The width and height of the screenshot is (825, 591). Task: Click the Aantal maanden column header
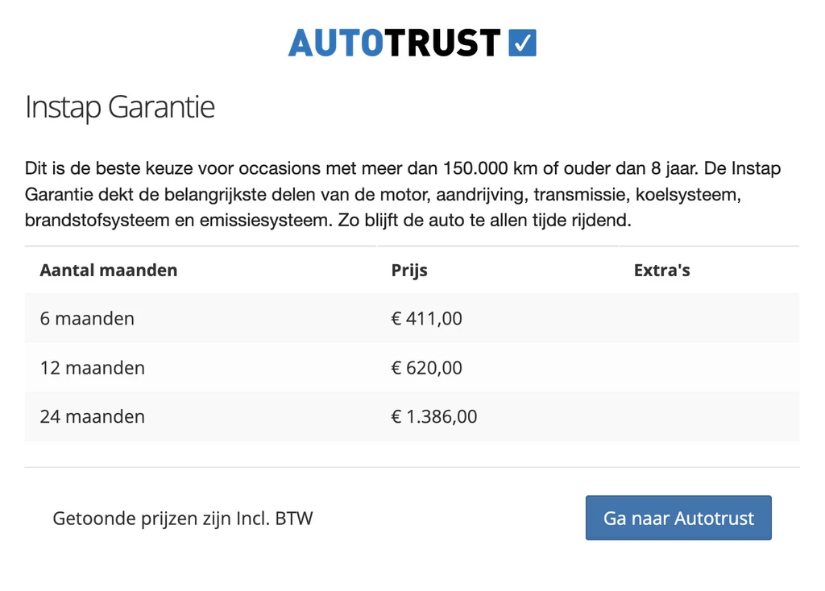[108, 271]
